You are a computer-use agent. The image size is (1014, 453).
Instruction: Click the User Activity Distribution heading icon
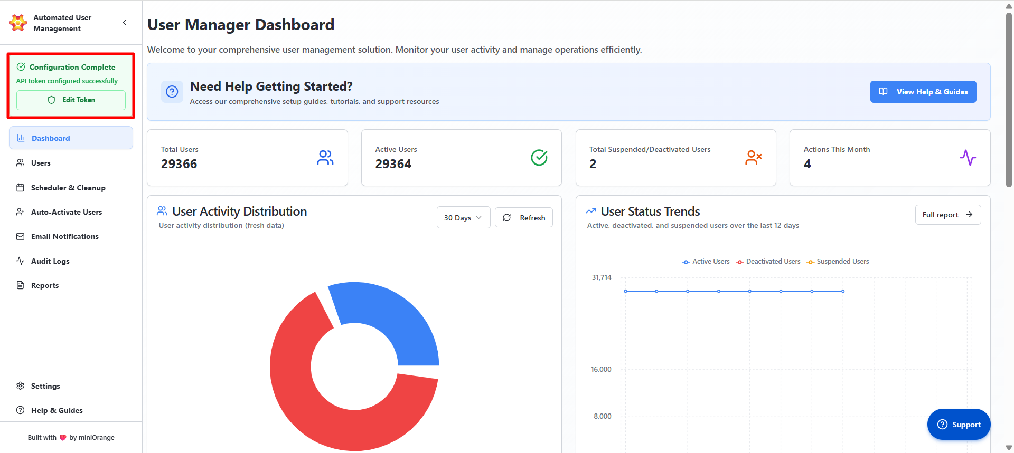pyautogui.click(x=162, y=211)
